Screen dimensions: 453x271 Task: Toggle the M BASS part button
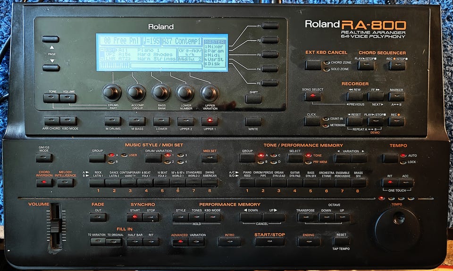click(137, 121)
